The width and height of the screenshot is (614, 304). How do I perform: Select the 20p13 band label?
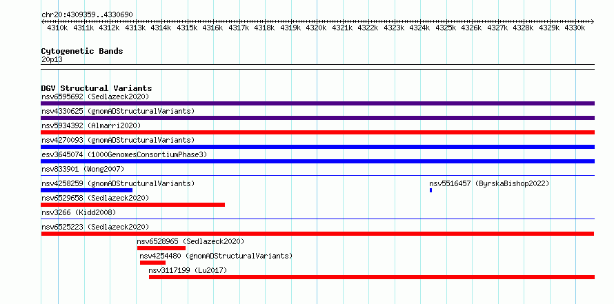pyautogui.click(x=52, y=60)
